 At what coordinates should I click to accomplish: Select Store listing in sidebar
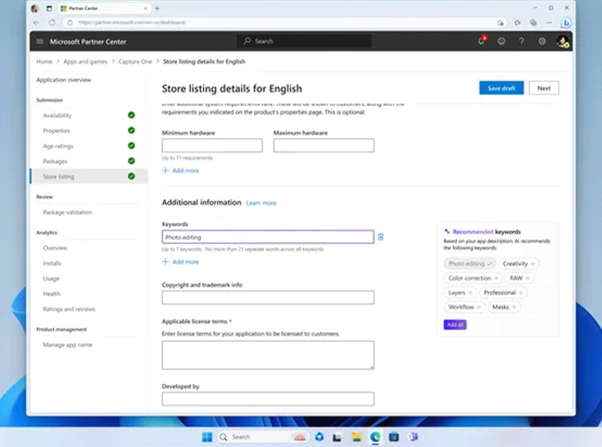click(88, 177)
